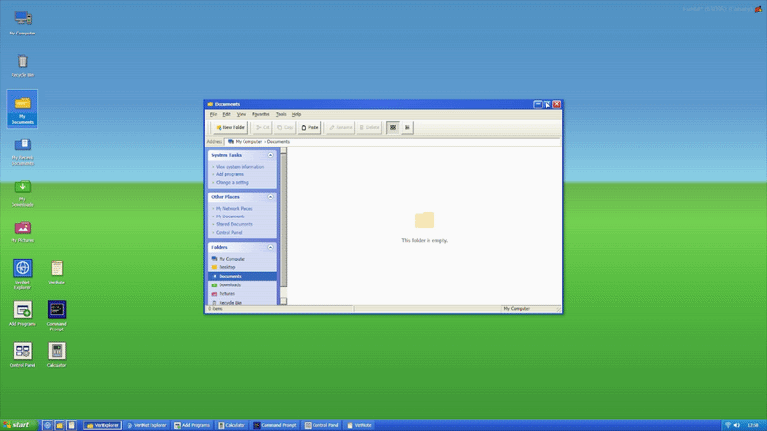The image size is (767, 431).
Task: Open the Tools menu
Action: pos(281,114)
